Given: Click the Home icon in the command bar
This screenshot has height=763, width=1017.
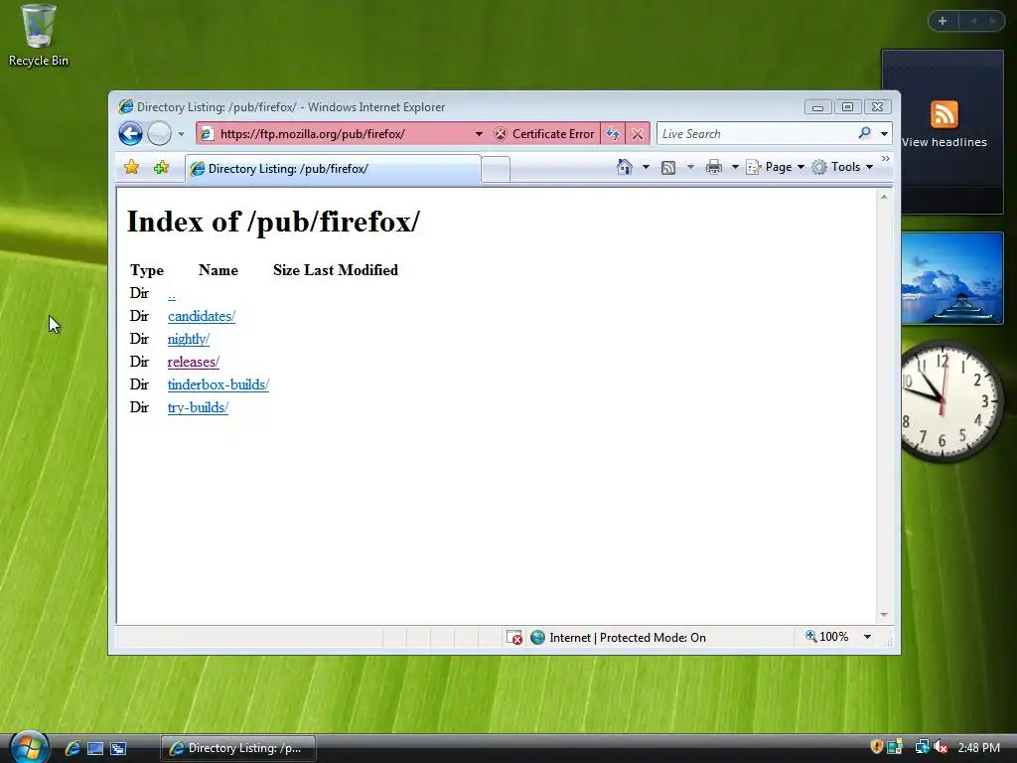Looking at the screenshot, I should click(x=624, y=167).
